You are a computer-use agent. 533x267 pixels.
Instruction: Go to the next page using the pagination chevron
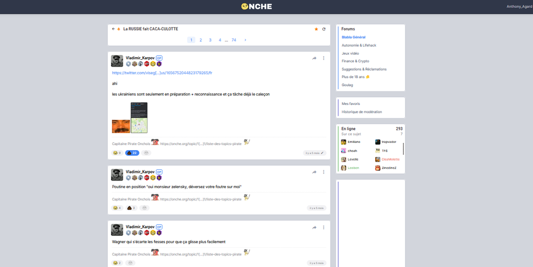tap(245, 40)
